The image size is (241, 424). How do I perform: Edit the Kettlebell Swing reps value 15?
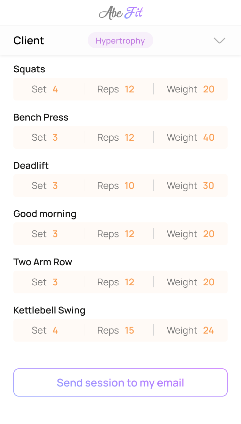coord(129,330)
